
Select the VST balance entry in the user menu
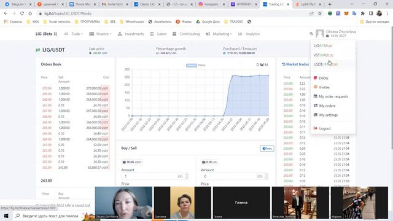click(333, 55)
